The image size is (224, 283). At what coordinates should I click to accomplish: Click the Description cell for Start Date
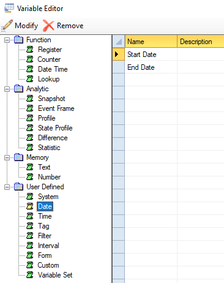point(201,55)
